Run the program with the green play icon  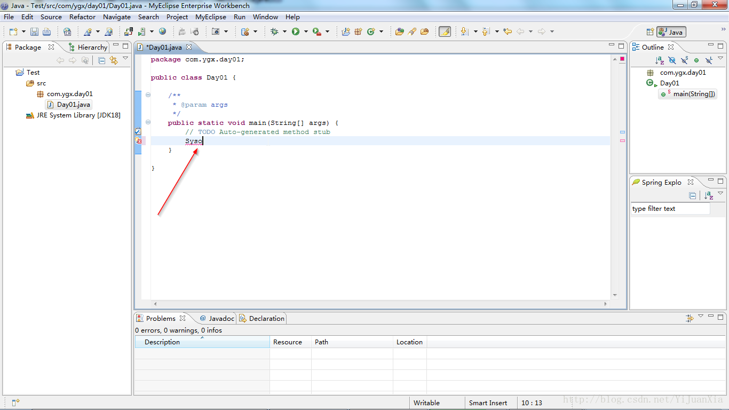tap(295, 31)
